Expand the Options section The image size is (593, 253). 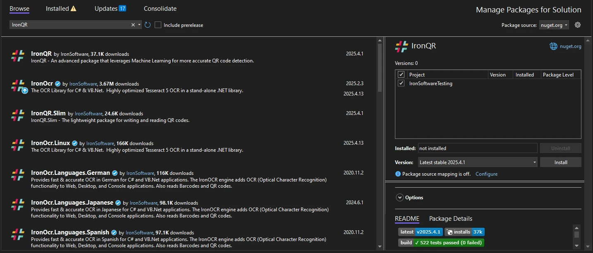399,198
